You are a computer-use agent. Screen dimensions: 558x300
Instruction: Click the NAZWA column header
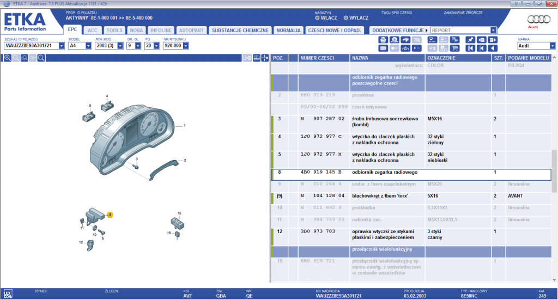[x=387, y=58]
